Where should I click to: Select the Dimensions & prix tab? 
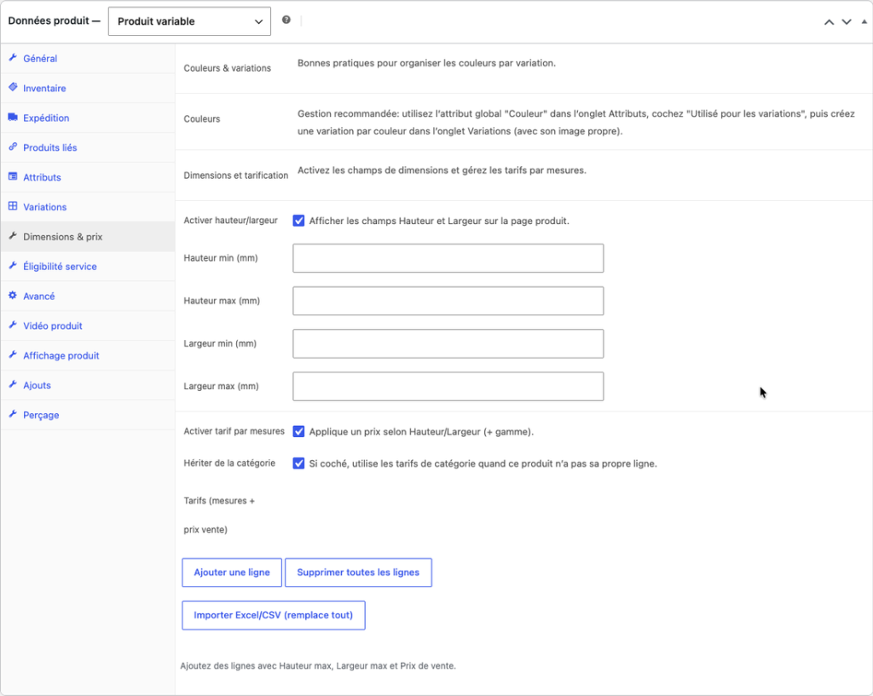[x=88, y=237]
